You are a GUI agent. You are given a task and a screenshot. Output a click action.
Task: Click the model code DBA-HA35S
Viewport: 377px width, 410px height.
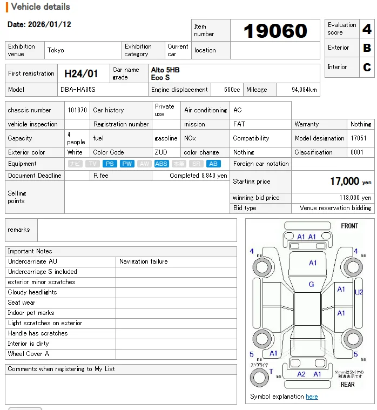(x=78, y=90)
